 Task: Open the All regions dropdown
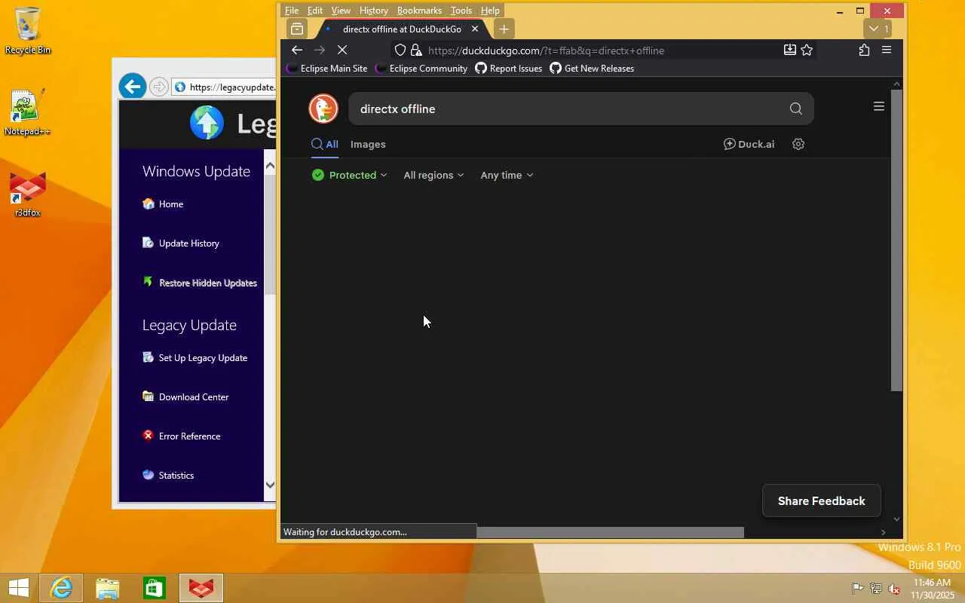point(433,175)
